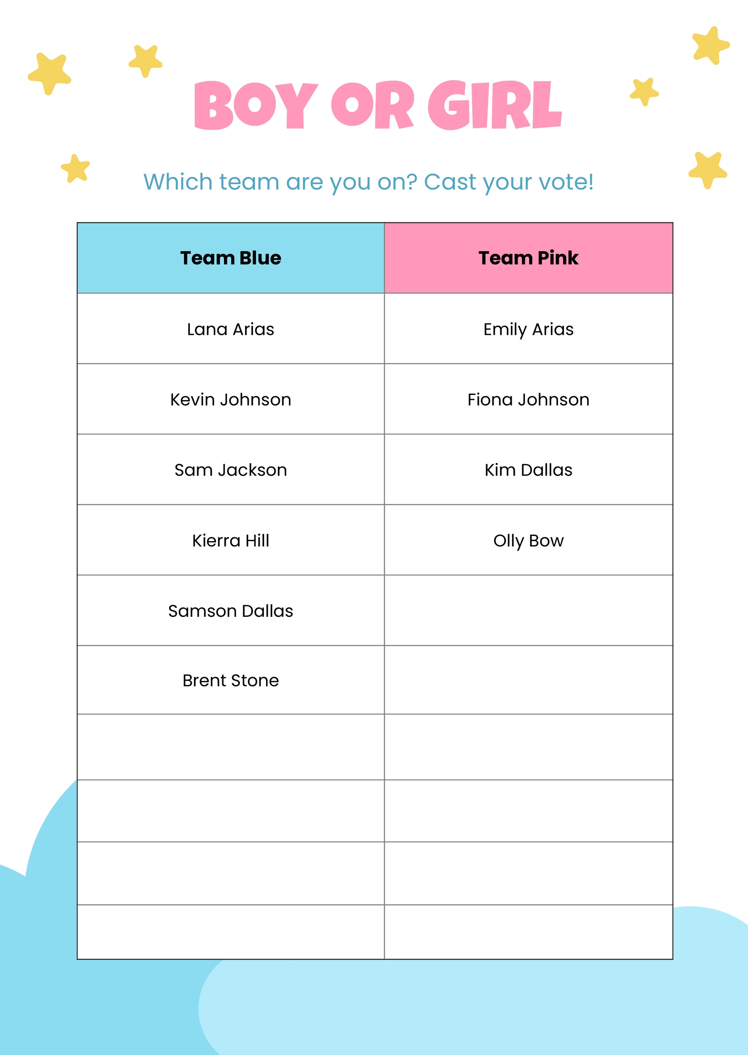This screenshot has width=748, height=1055.
Task: Select the Samson Dallas cell
Action: [231, 610]
